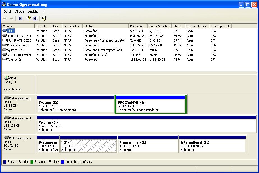Sort by the Kapazität column header

138,26
